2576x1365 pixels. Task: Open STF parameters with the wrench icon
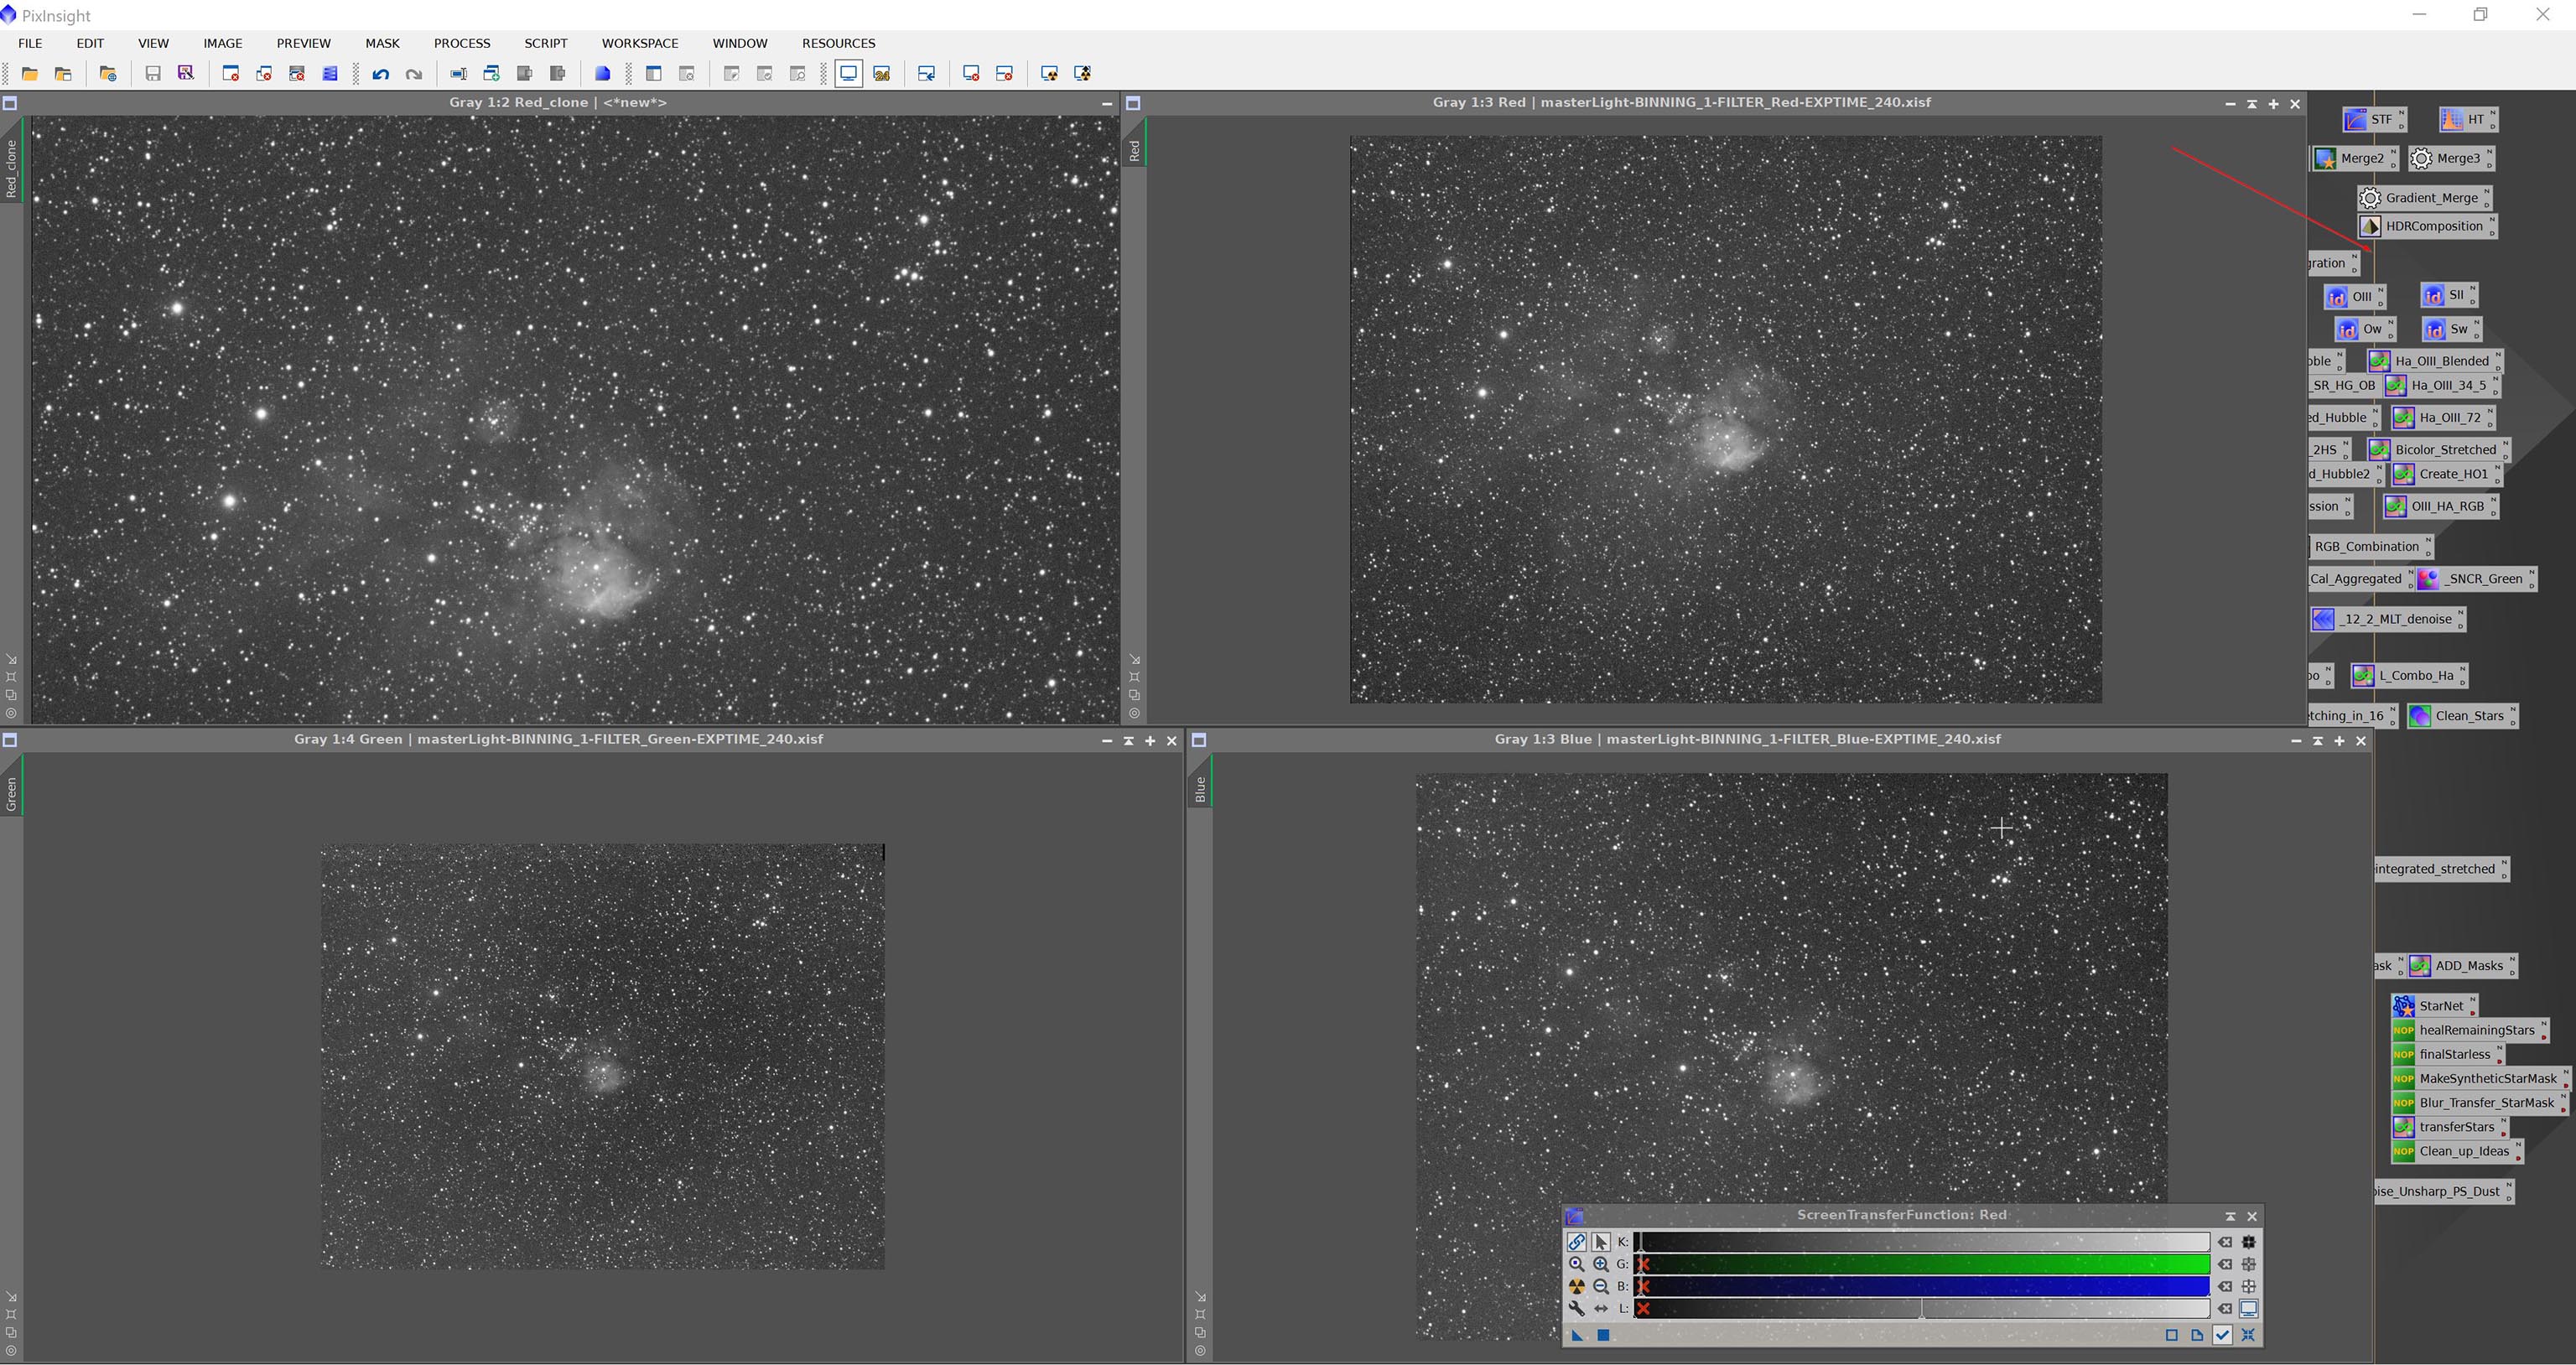pyautogui.click(x=1576, y=1308)
